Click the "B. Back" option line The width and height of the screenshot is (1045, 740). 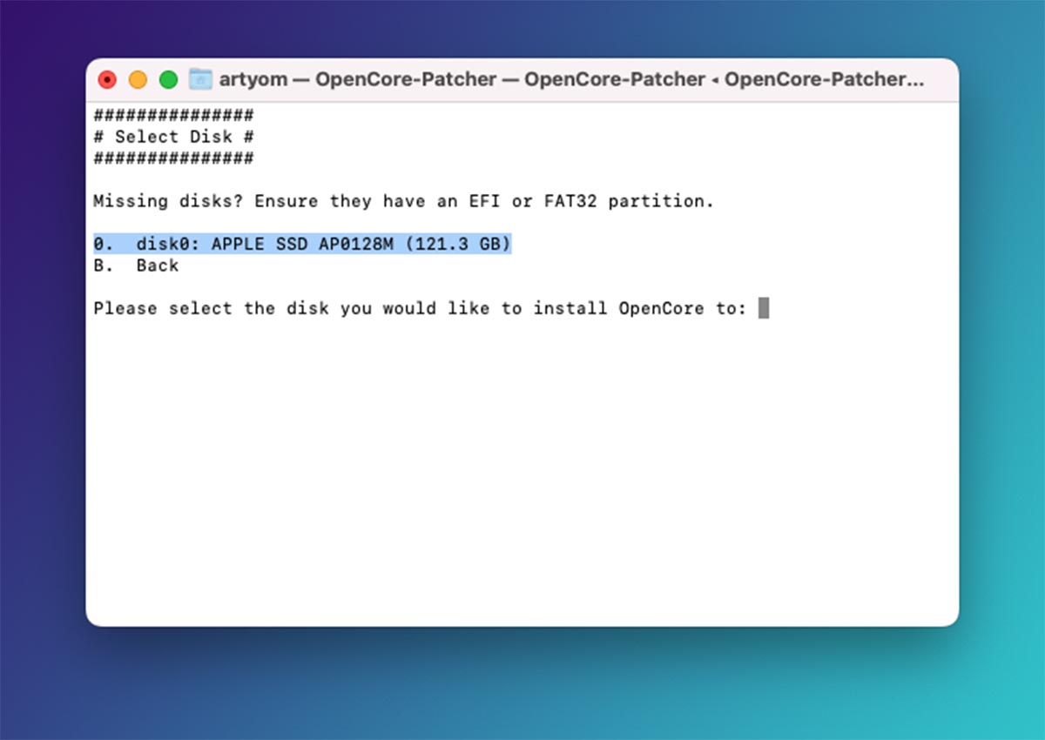pyautogui.click(x=136, y=266)
